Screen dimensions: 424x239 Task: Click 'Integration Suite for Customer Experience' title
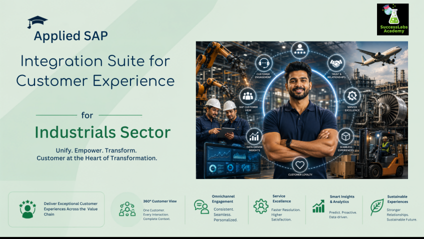click(x=95, y=71)
